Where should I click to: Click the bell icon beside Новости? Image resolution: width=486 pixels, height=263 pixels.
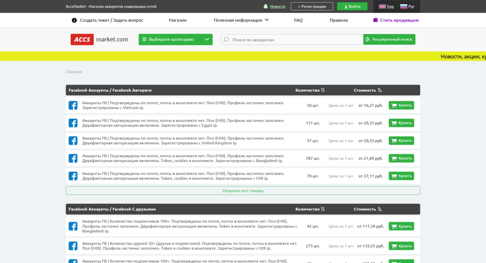[266, 7]
